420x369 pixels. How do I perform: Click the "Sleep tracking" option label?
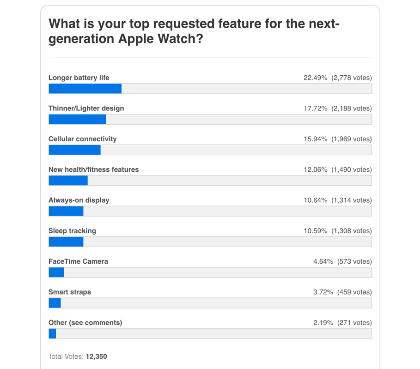73,230
